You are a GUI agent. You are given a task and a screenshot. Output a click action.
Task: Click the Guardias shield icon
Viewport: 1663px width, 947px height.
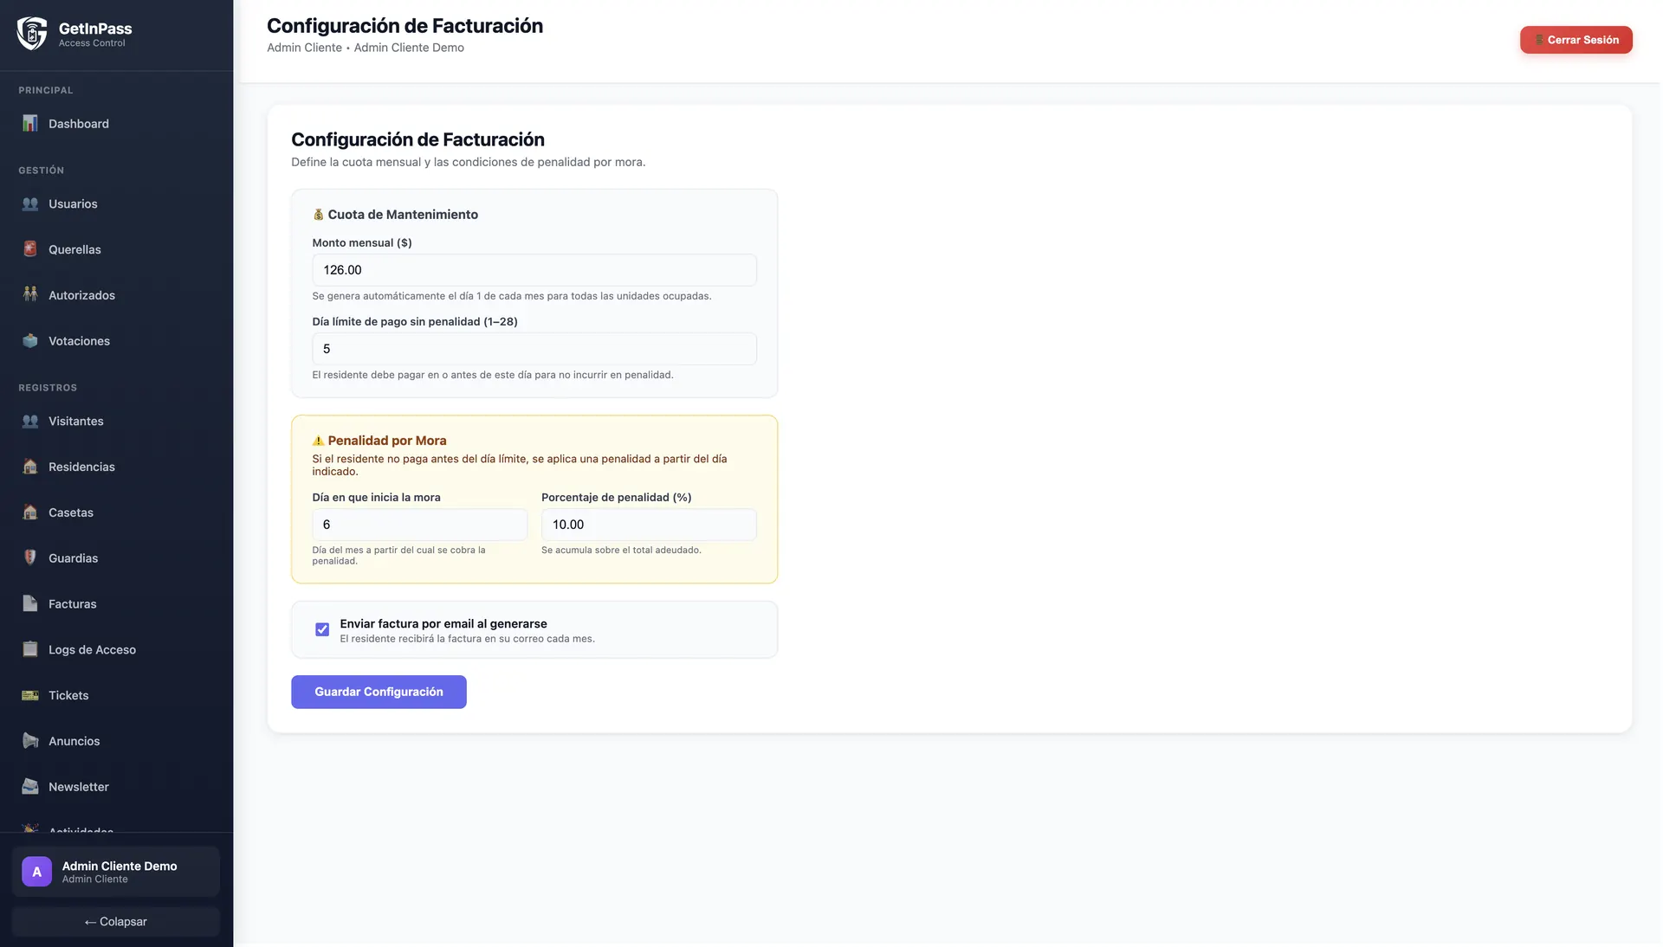(30, 558)
